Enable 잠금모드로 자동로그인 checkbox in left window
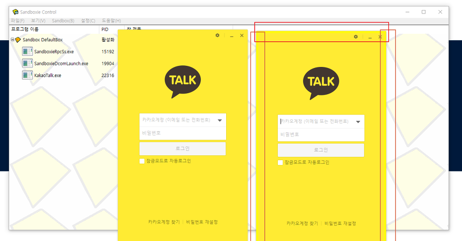 (142, 161)
